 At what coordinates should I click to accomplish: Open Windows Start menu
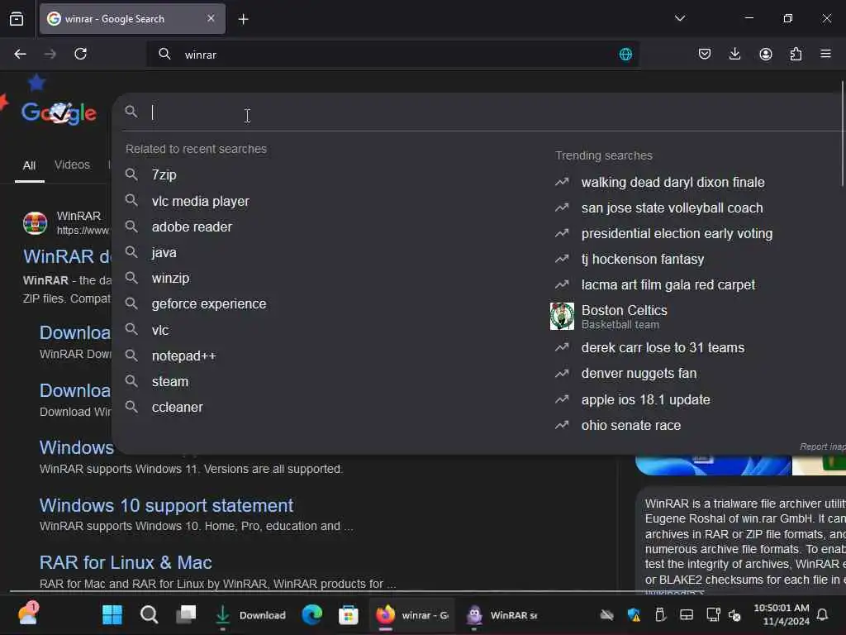click(112, 614)
